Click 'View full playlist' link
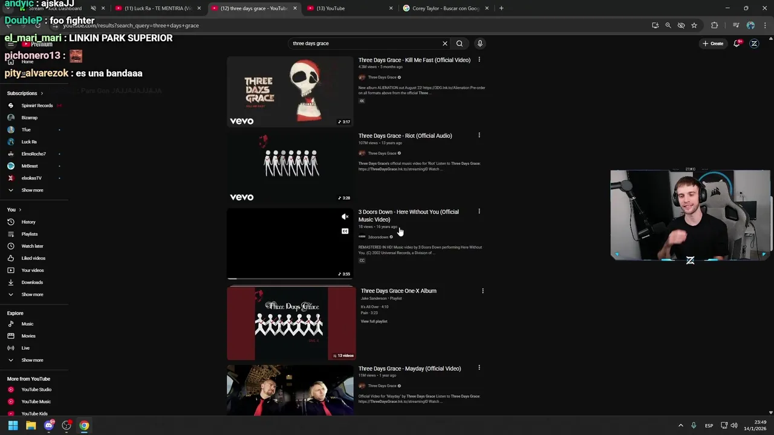 [374, 321]
